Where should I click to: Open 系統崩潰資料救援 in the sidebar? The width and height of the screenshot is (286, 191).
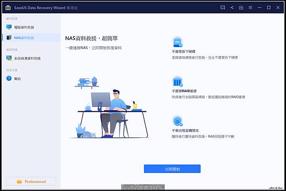coord(31,58)
